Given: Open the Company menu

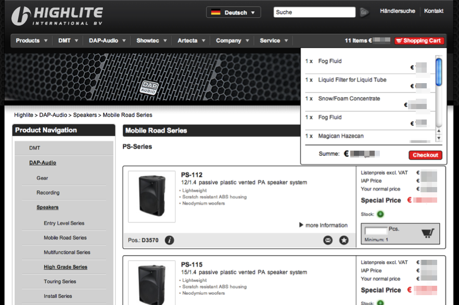Looking at the screenshot, I should (x=233, y=41).
